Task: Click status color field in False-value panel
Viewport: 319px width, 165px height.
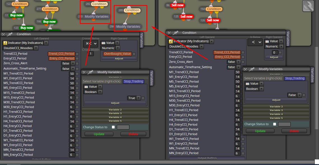Action: [284, 124]
